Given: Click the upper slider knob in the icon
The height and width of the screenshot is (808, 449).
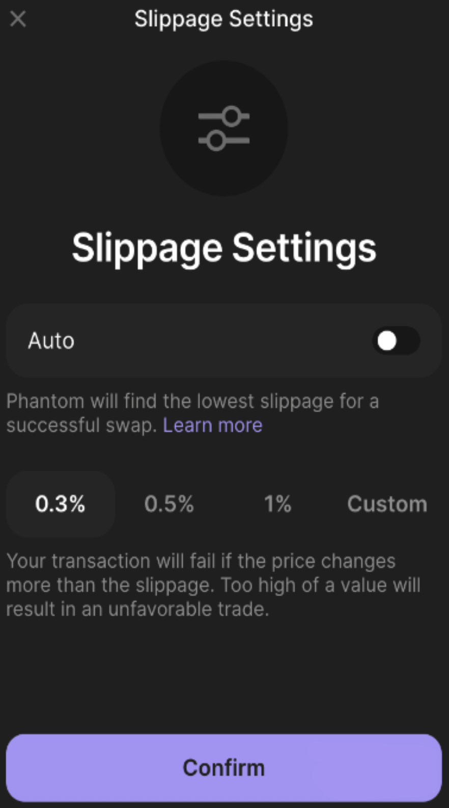Looking at the screenshot, I should [x=232, y=116].
